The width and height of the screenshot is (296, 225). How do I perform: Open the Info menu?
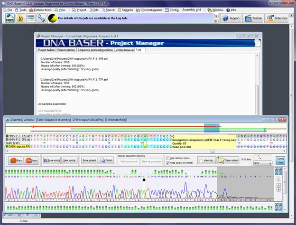click(231, 10)
